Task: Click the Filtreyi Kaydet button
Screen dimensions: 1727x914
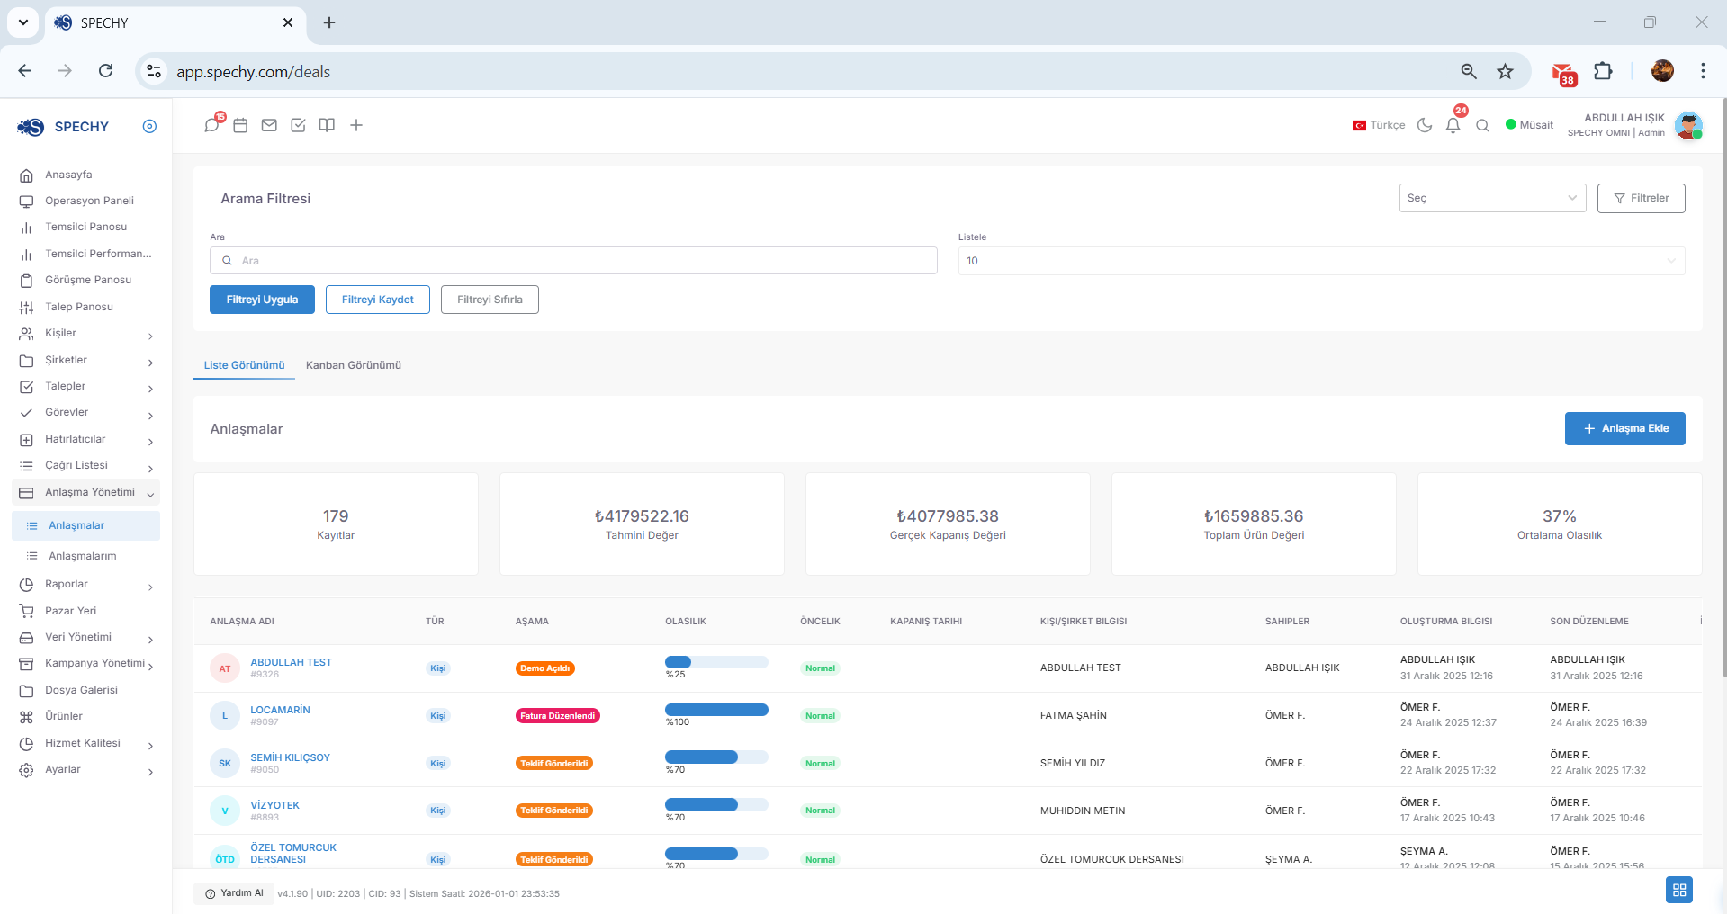Action: (x=378, y=300)
